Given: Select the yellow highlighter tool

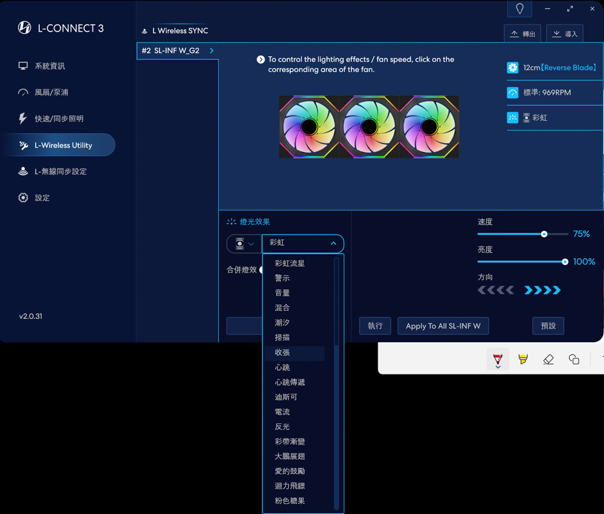Looking at the screenshot, I should pyautogui.click(x=523, y=359).
